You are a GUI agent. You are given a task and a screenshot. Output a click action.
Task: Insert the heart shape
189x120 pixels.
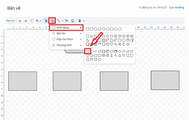tap(112, 44)
